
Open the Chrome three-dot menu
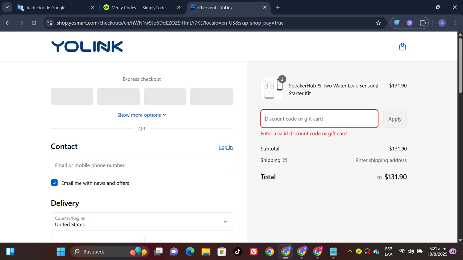[x=455, y=23]
